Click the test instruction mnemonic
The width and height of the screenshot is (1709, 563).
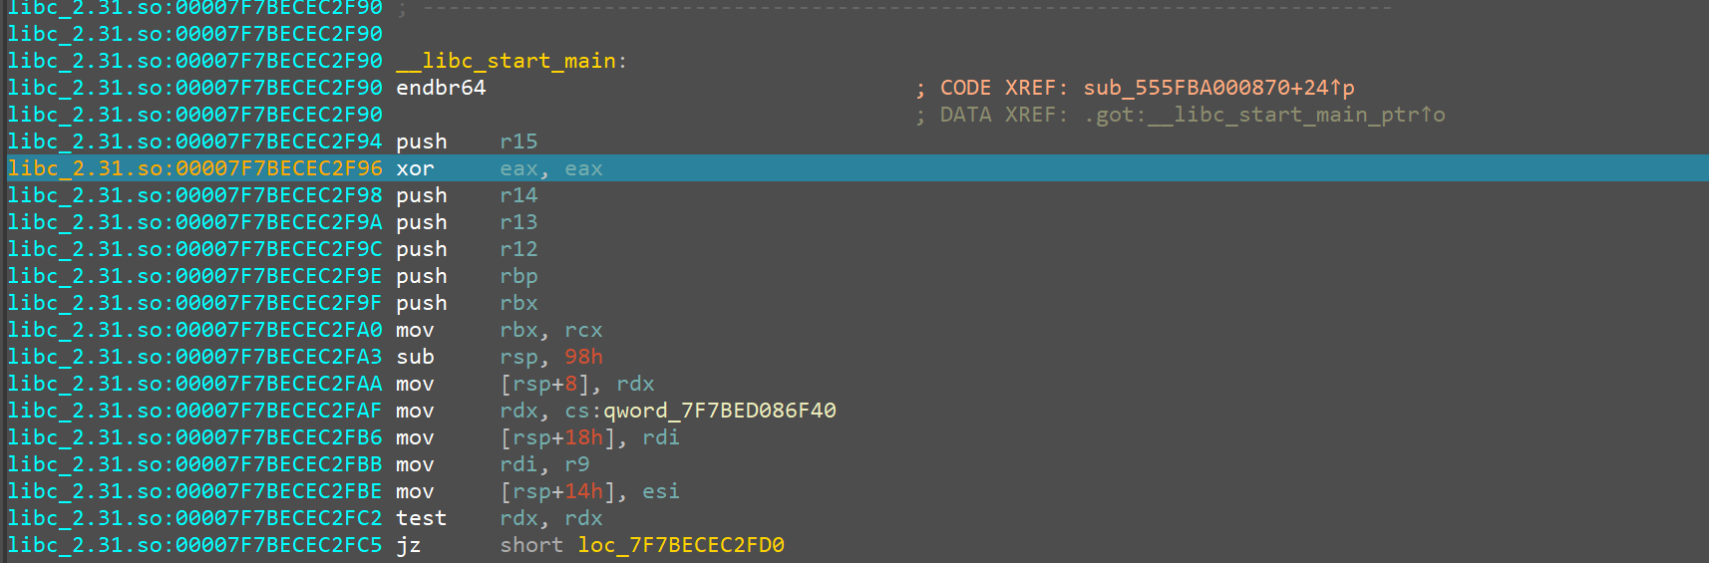point(421,518)
